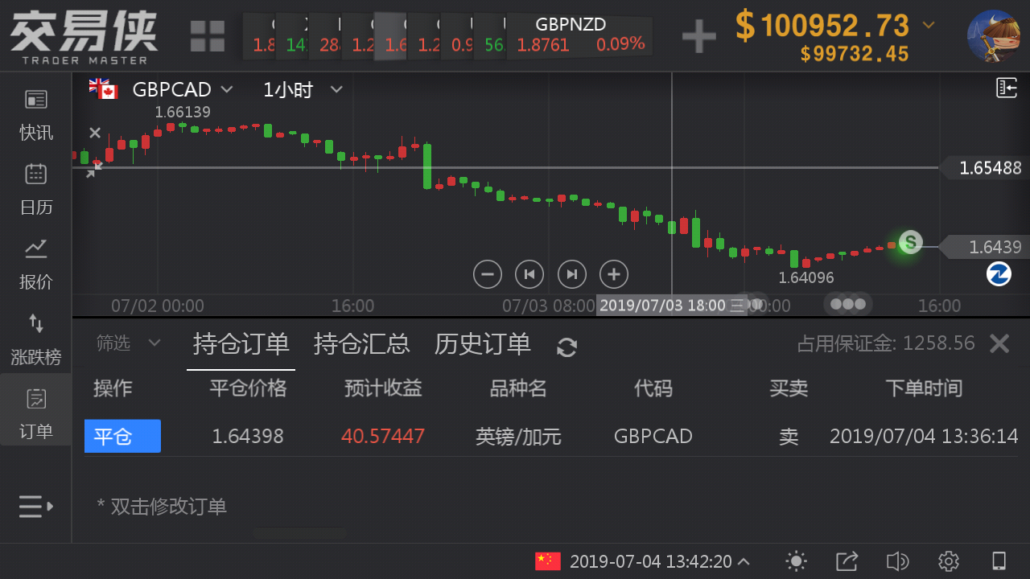Refresh the orders list
The width and height of the screenshot is (1030, 579).
click(566, 347)
